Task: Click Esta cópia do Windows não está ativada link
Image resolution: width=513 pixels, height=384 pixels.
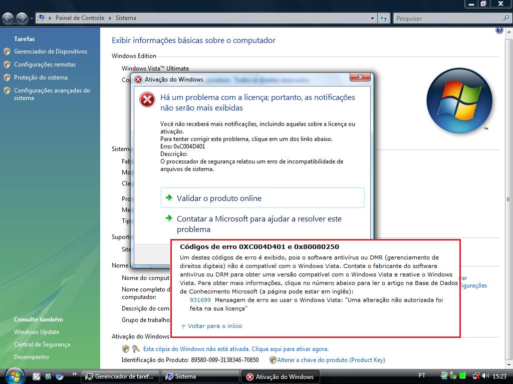Action: click(236, 348)
